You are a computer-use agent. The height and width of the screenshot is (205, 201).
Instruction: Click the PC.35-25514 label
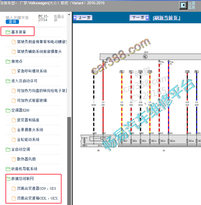(43, 18)
